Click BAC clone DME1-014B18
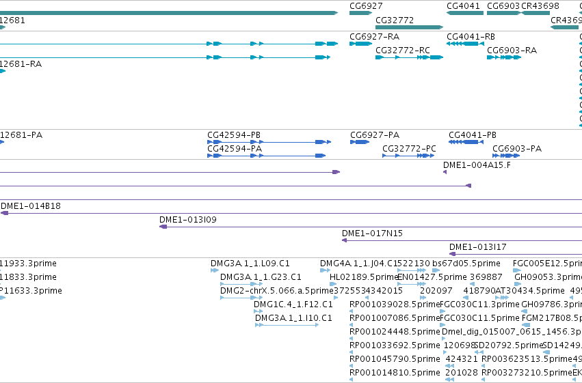The image size is (582, 383). [291, 213]
